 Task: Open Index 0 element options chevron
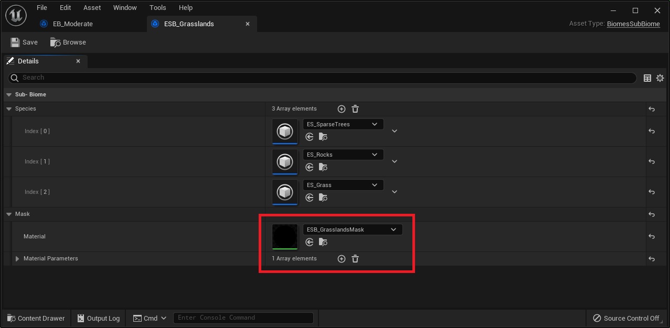395,131
